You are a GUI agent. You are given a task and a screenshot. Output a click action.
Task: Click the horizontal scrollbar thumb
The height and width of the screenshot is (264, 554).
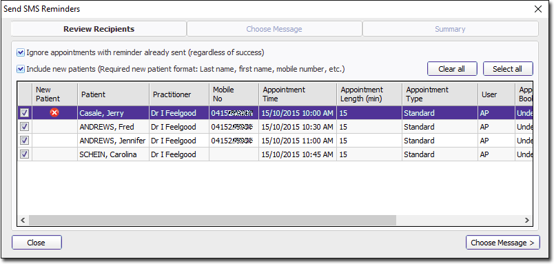(213, 220)
